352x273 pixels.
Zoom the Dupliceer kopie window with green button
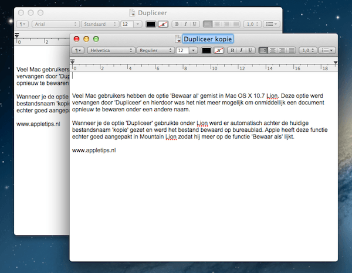(x=96, y=39)
